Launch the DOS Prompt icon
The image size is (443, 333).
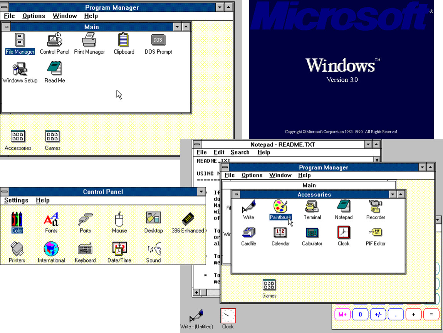coord(158,44)
